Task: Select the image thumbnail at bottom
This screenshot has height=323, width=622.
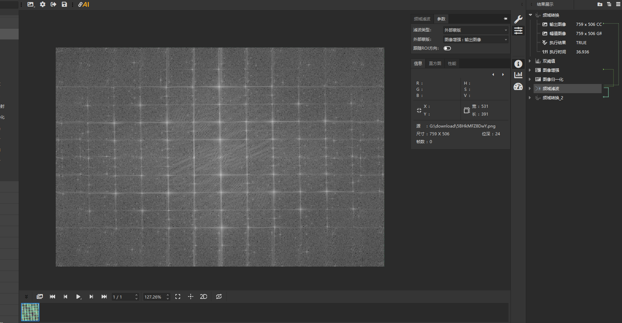Action: click(30, 312)
